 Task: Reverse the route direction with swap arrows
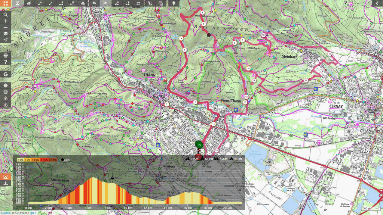[x=138, y=3]
